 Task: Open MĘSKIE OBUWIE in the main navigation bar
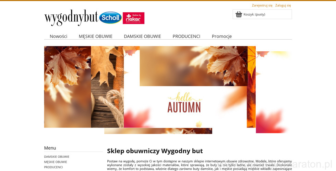(x=96, y=36)
